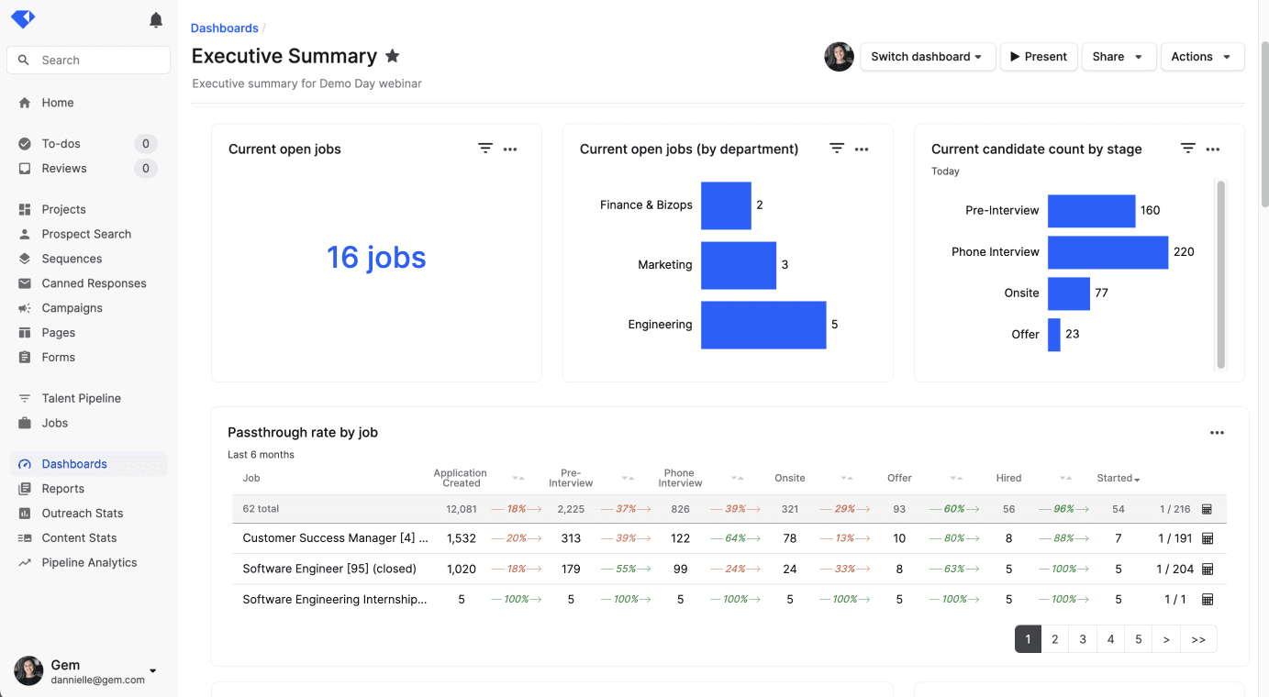This screenshot has width=1269, height=697.
Task: Go to page 3 of passthrough table
Action: (x=1083, y=639)
